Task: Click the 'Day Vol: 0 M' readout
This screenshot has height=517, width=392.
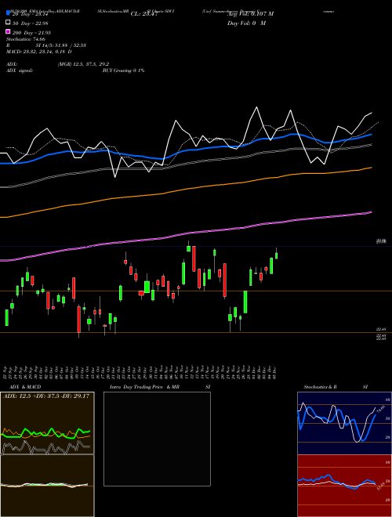Action: (246, 23)
